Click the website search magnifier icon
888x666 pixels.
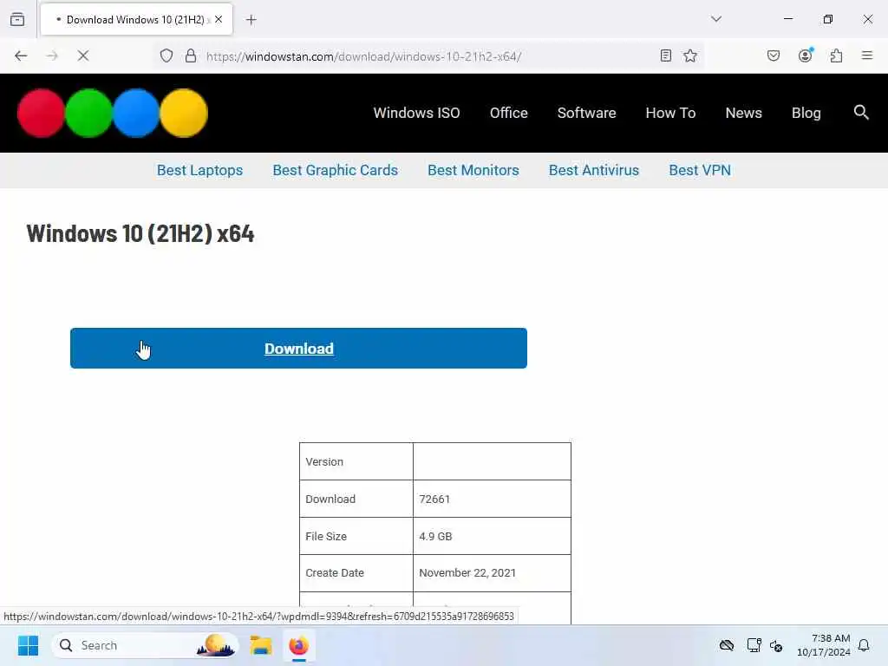tap(861, 112)
